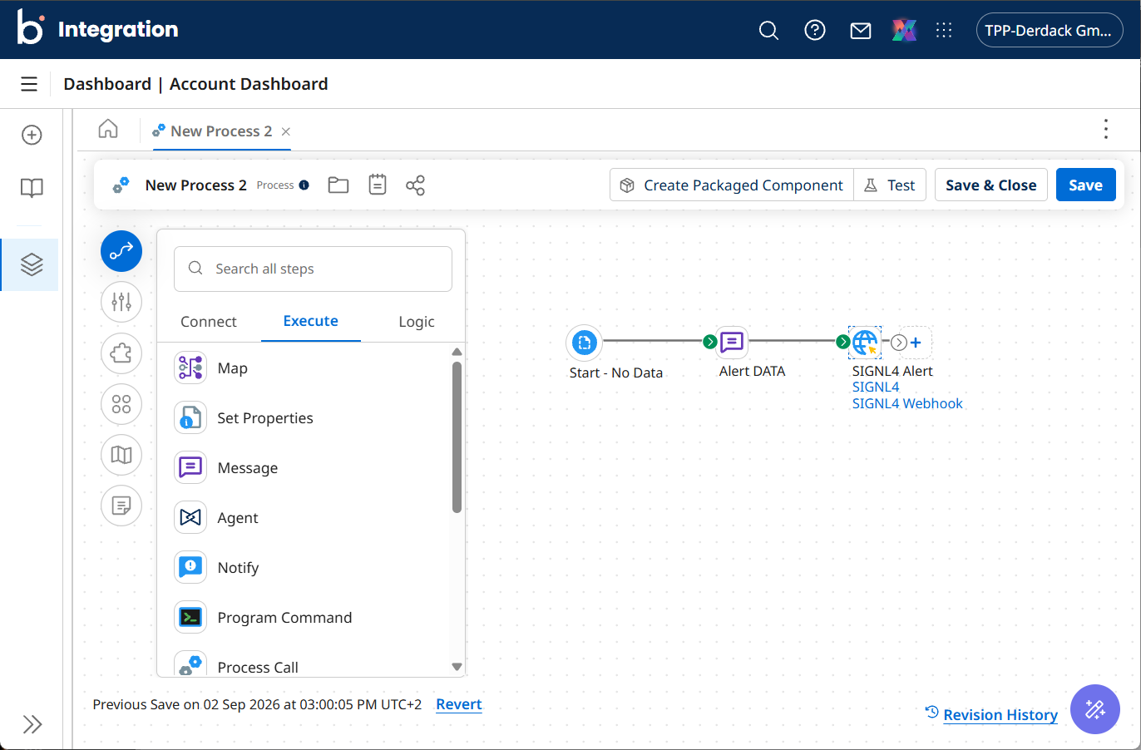Image resolution: width=1141 pixels, height=750 pixels.
Task: Open the map palette icon
Action: coord(121,455)
